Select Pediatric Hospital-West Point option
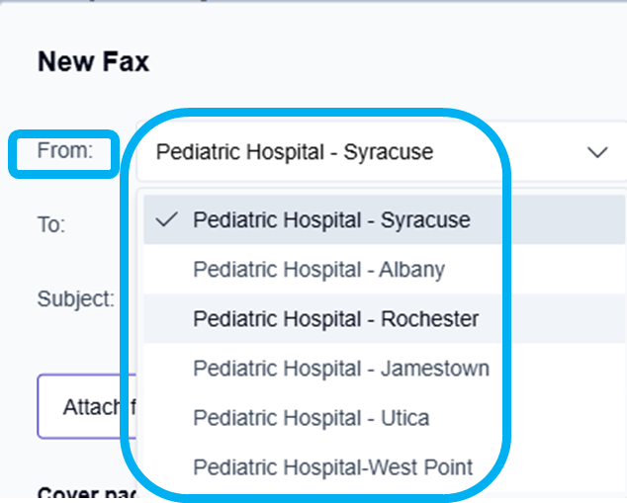Viewport: 627px width, 503px height. pos(332,467)
